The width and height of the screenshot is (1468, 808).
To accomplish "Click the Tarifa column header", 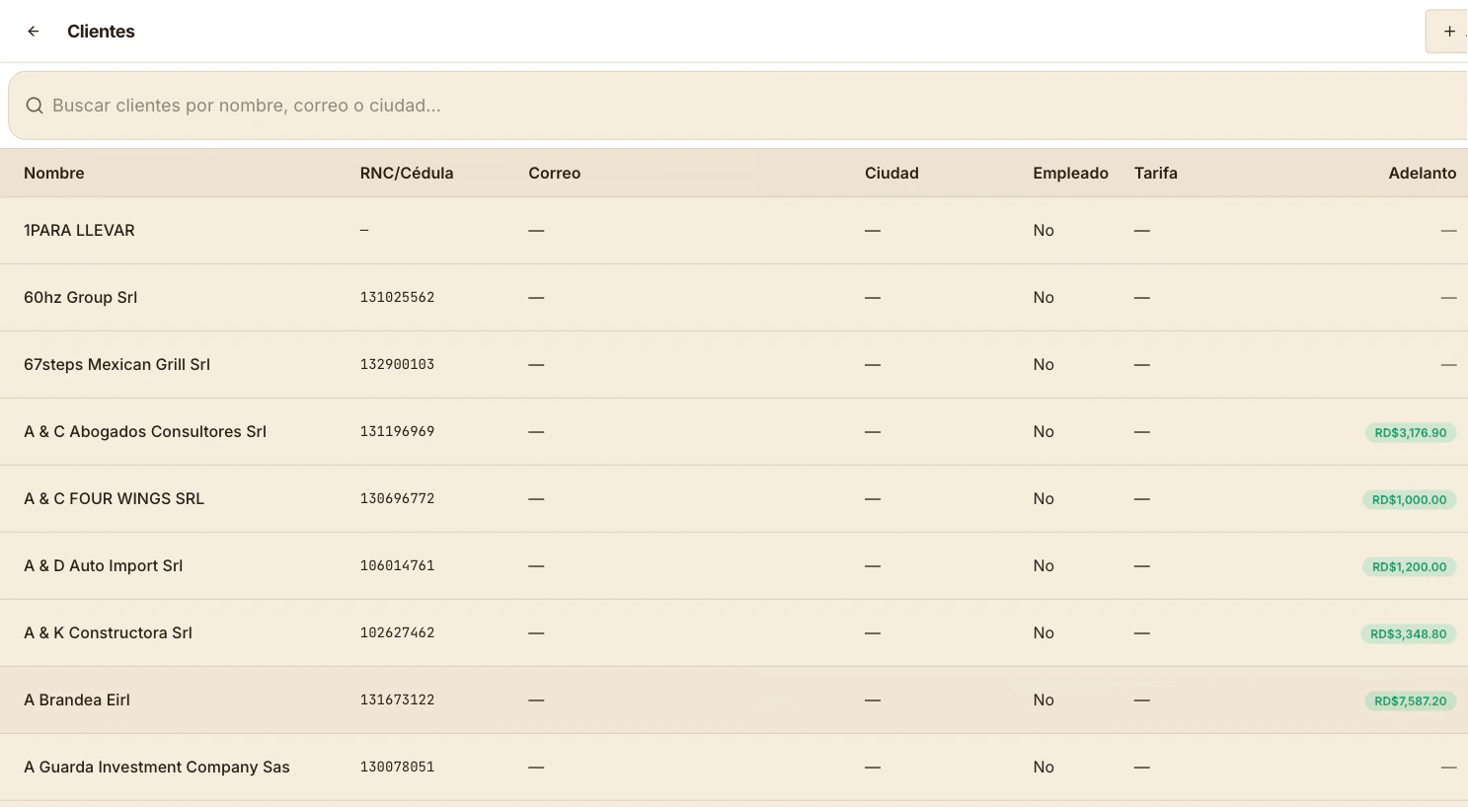I will 1156,173.
